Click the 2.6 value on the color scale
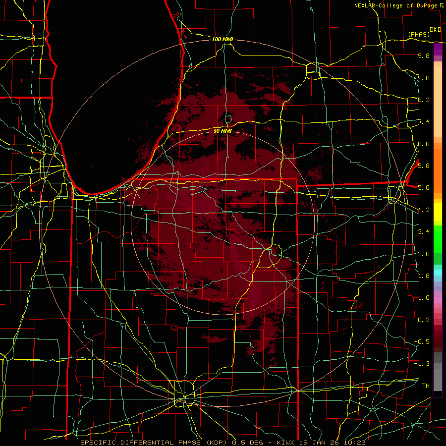This screenshot has width=446, height=446. pyautogui.click(x=424, y=254)
